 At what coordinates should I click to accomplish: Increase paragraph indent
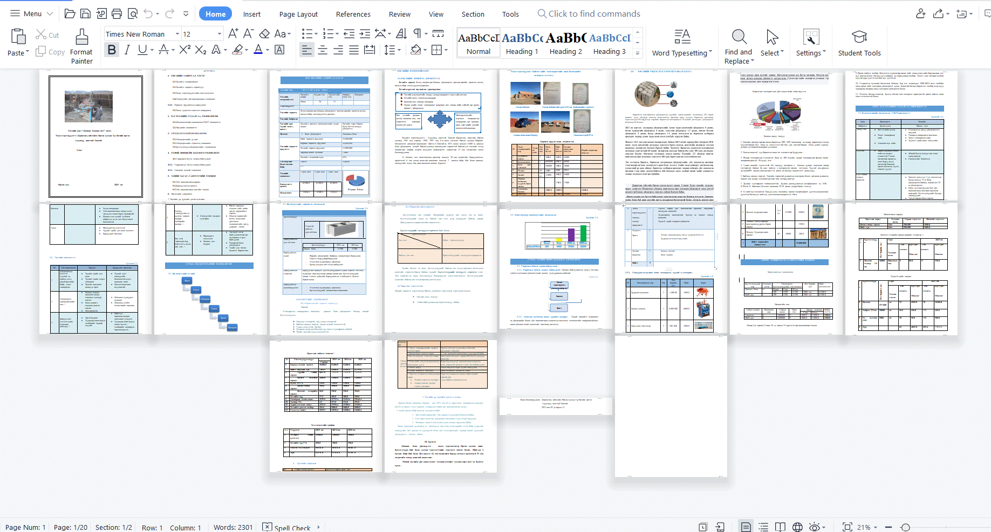click(365, 33)
